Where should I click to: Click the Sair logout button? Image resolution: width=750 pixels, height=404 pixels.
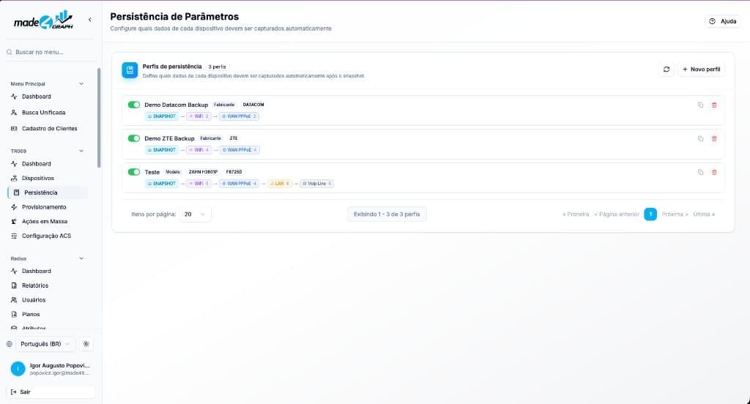point(51,392)
